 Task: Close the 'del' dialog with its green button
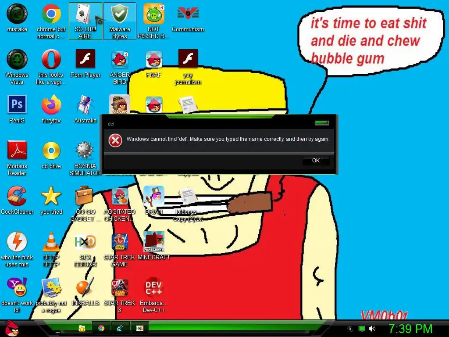(x=321, y=123)
